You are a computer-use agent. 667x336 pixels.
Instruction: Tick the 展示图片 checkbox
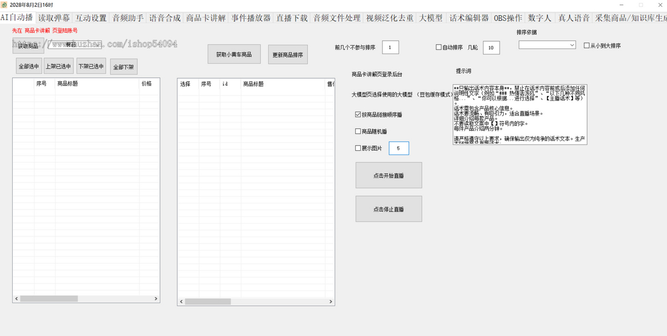point(358,149)
